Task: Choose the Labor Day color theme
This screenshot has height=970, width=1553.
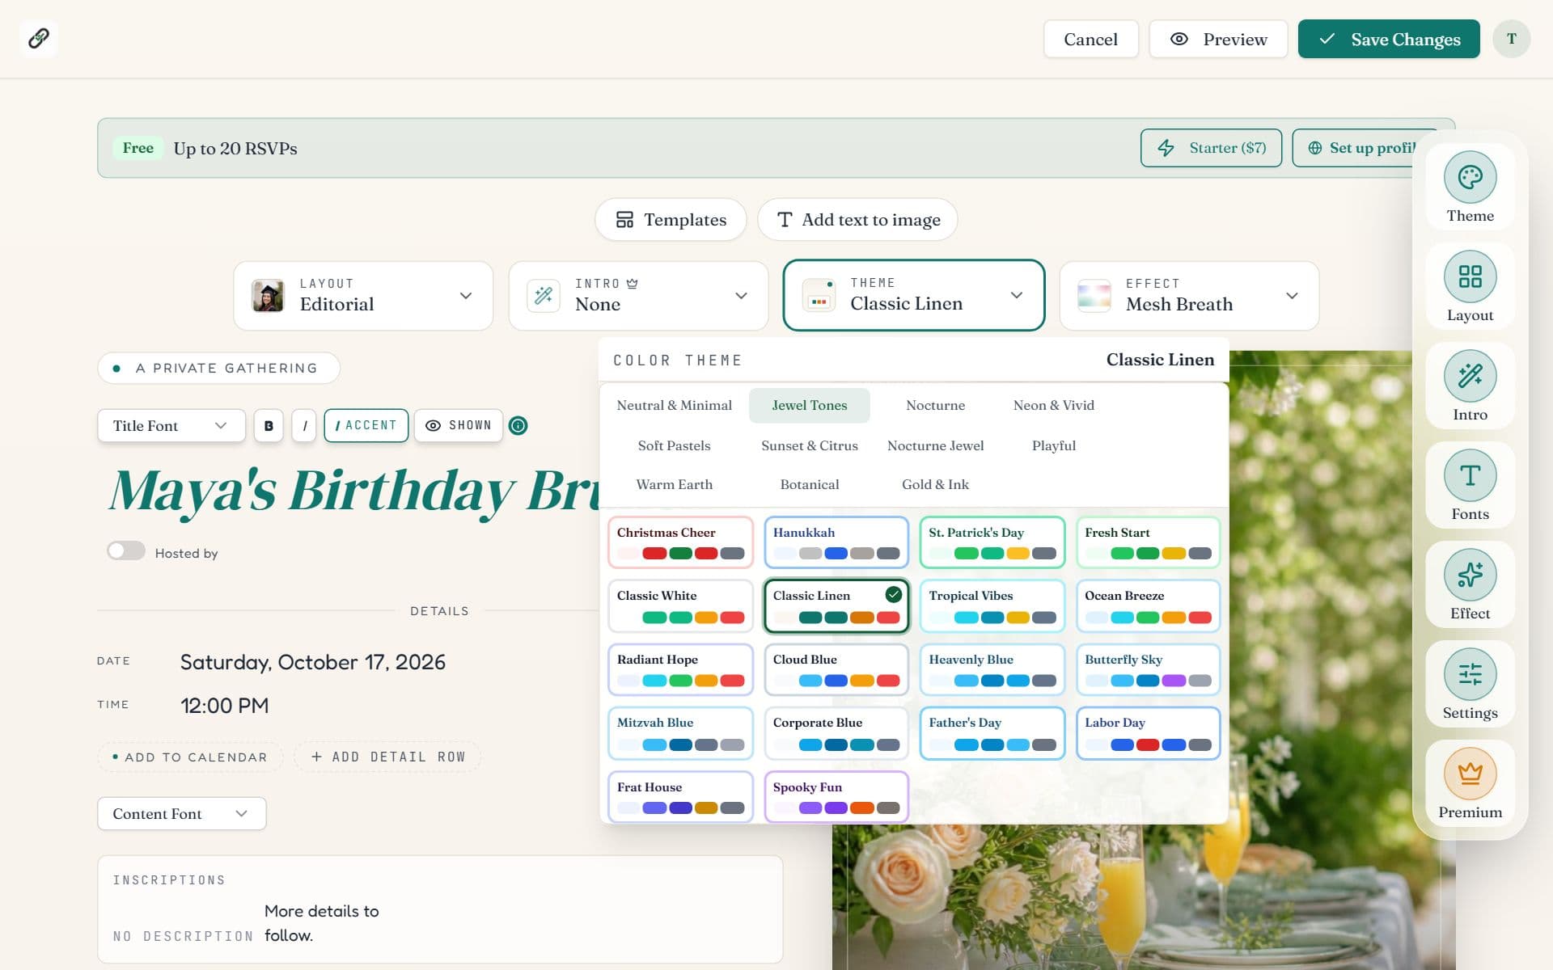Action: tap(1148, 733)
